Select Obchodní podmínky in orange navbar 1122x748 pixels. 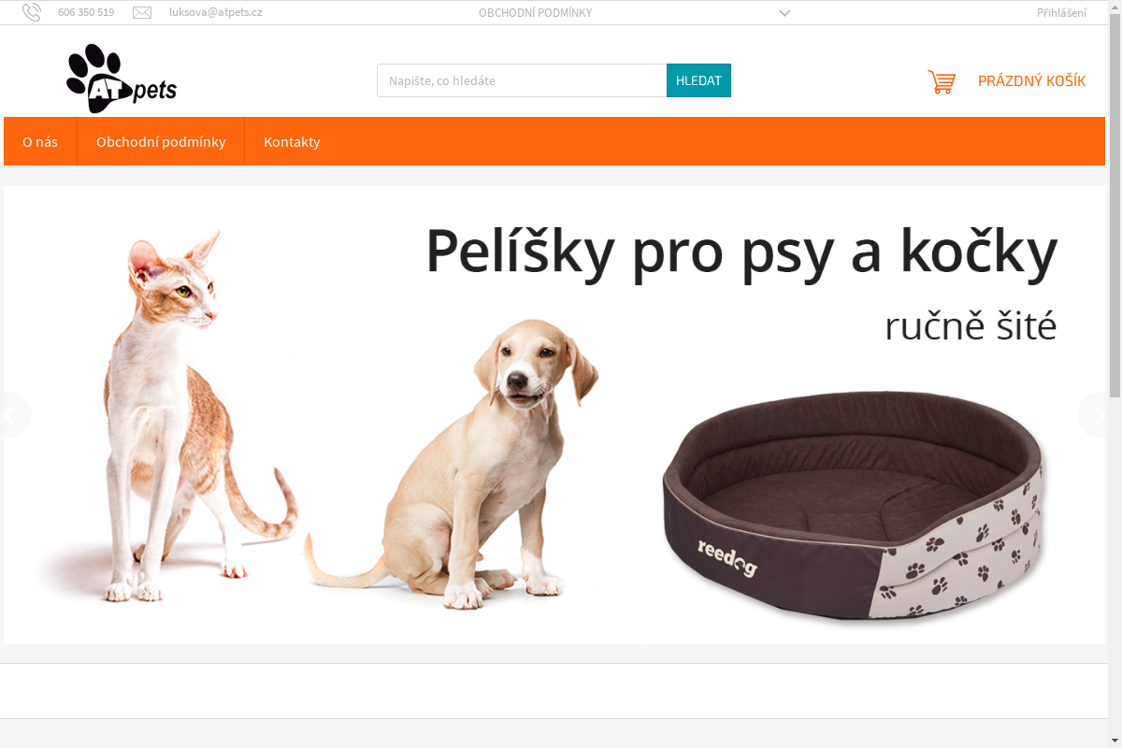point(161,141)
